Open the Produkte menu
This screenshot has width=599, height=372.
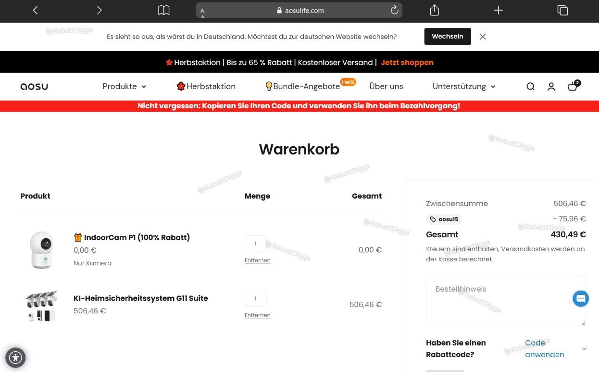(x=124, y=87)
